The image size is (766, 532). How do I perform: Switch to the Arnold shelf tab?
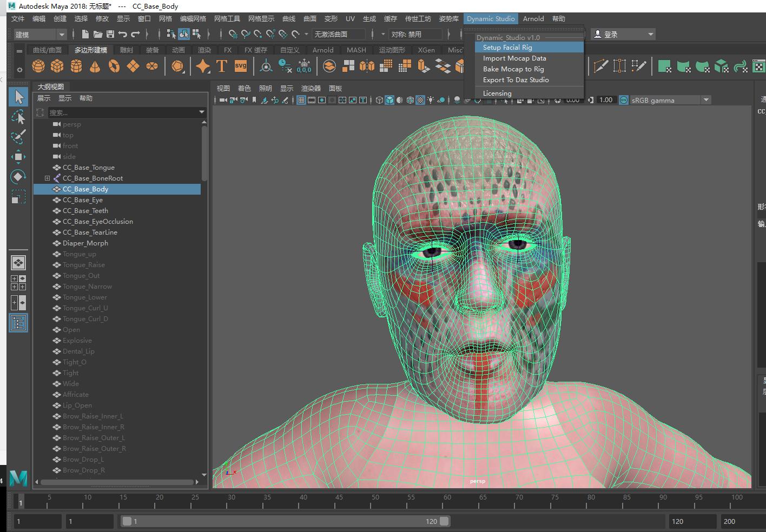pos(323,50)
